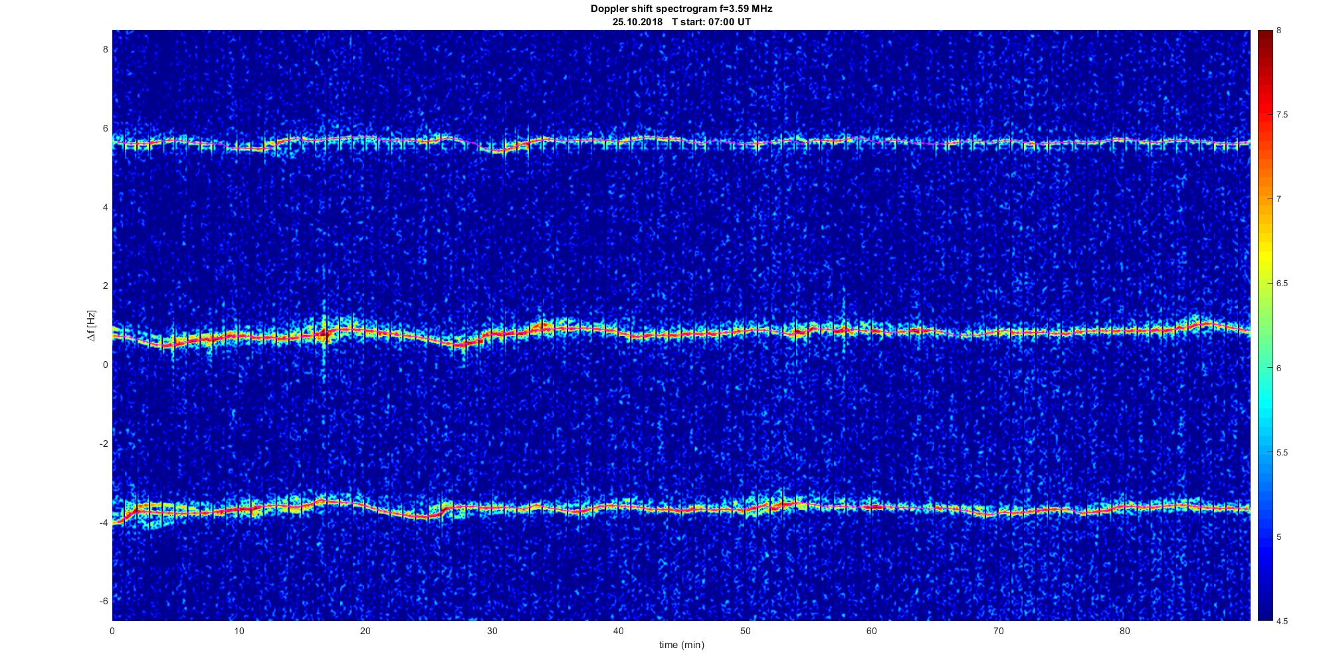Click the colorbar tick label 5.5
1329x666 pixels.
pos(1282,452)
